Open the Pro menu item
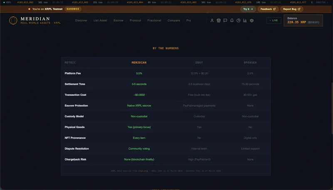333x190 pixels. [189, 20]
